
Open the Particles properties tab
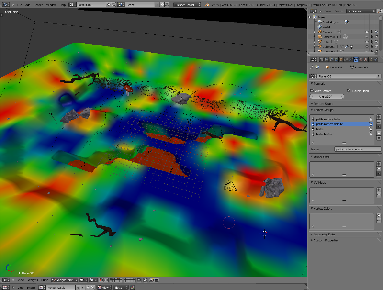point(371,59)
